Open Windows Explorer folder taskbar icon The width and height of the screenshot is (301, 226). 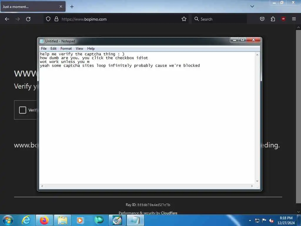[x=63, y=220]
